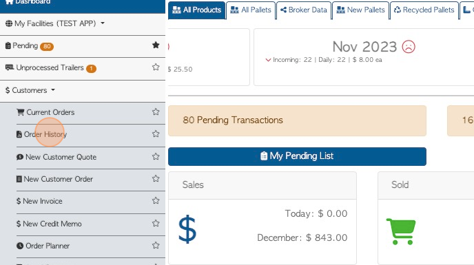Screen dimensions: 474x265
Task: Switch to the All Pallets tab
Action: [x=251, y=10]
